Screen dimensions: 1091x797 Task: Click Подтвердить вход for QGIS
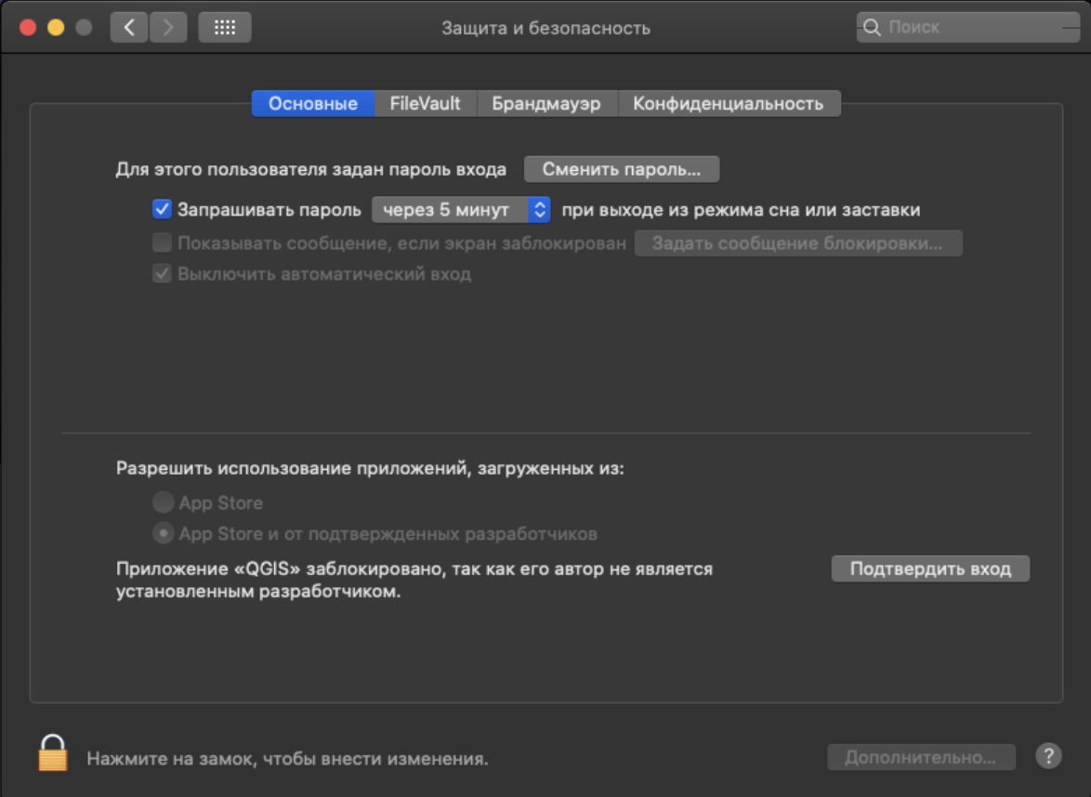point(930,568)
